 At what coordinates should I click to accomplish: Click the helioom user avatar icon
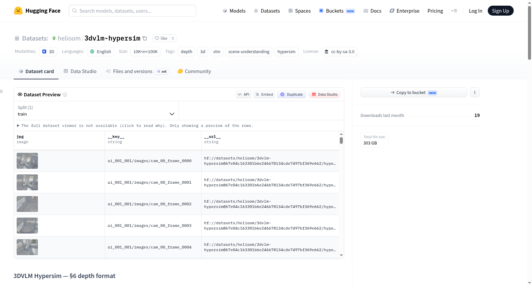(x=54, y=38)
